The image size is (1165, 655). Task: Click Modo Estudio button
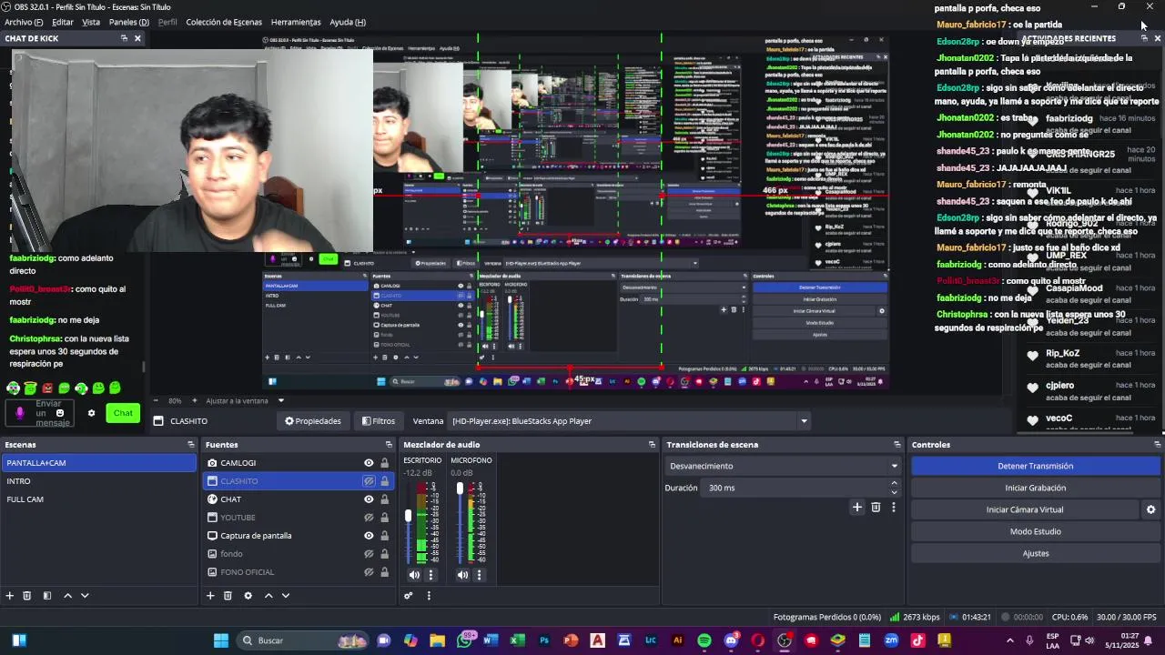click(1035, 531)
